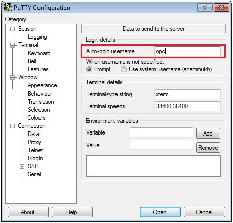Click the PuTTY icon in title bar

tap(8, 7)
